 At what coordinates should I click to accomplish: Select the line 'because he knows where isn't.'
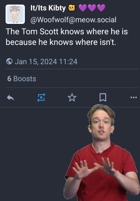(61, 42)
